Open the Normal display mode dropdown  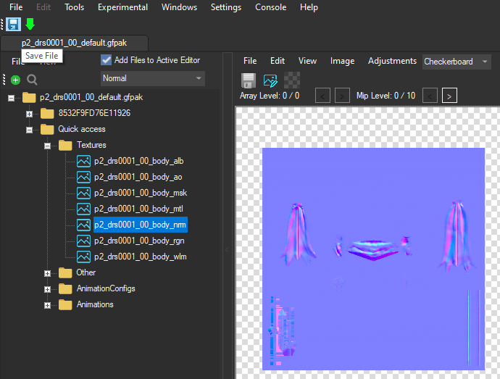[x=152, y=78]
